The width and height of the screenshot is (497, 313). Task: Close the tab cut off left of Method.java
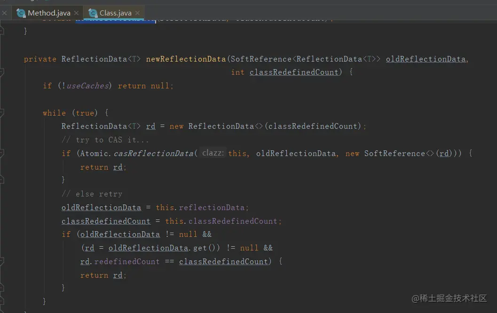pos(4,13)
